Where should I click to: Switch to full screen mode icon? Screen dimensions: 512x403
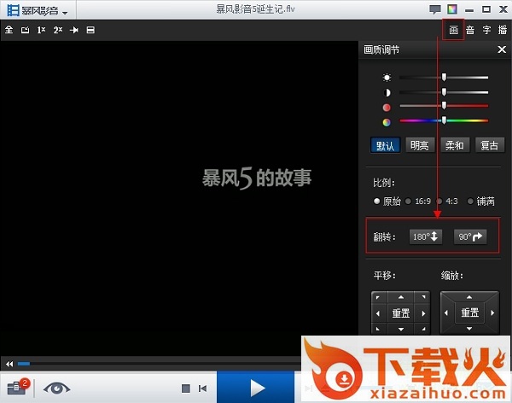click(x=9, y=30)
